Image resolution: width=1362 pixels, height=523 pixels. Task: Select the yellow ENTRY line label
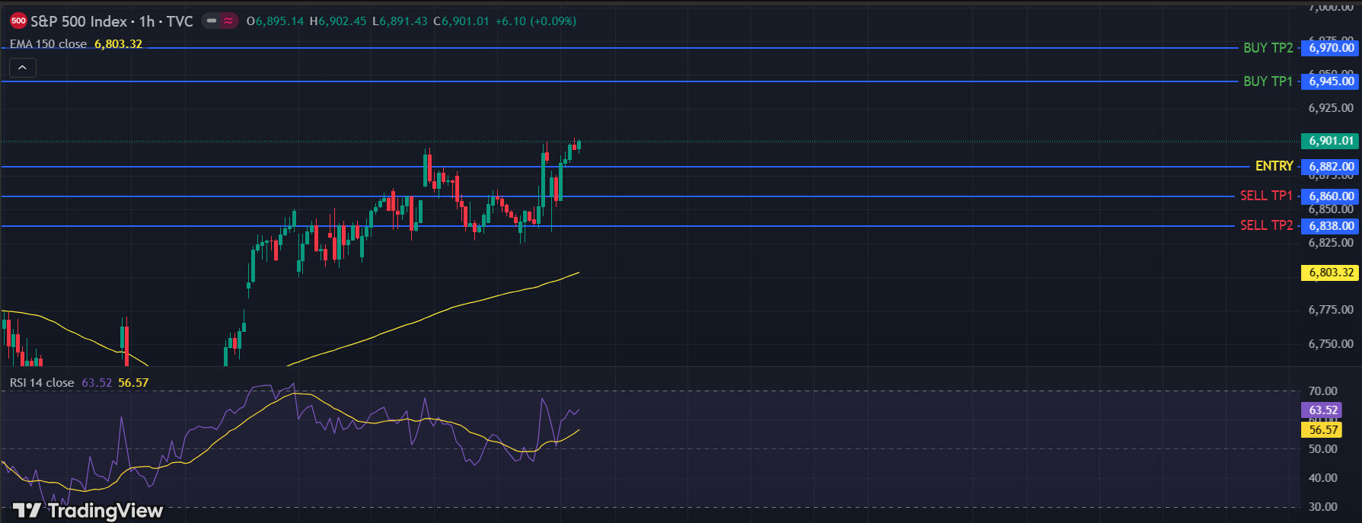point(1274,166)
